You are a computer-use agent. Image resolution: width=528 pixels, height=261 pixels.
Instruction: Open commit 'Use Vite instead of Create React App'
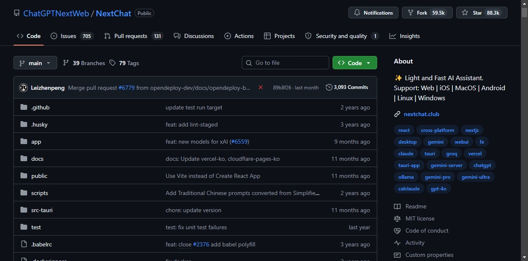(213, 176)
